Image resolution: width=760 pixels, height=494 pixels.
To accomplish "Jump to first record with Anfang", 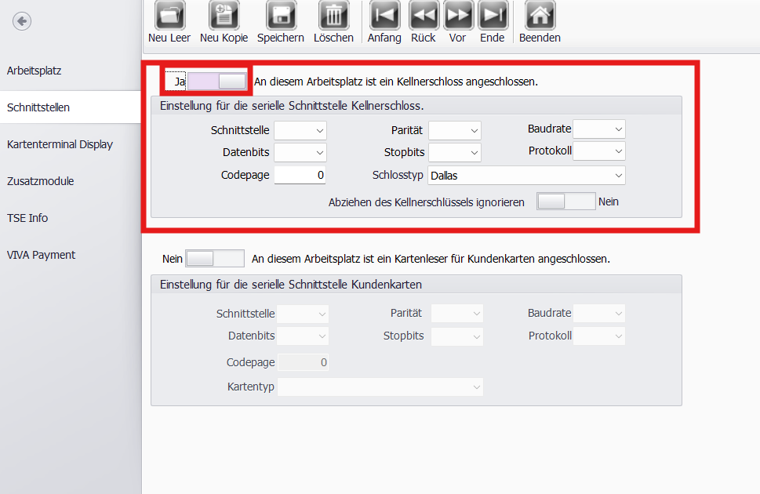I will (384, 15).
